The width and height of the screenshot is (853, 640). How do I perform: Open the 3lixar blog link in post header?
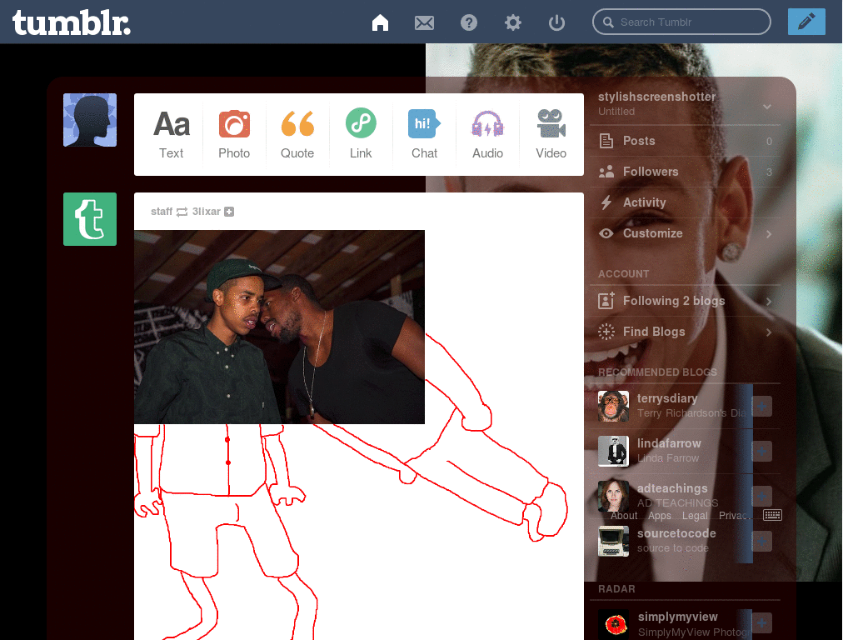point(207,212)
